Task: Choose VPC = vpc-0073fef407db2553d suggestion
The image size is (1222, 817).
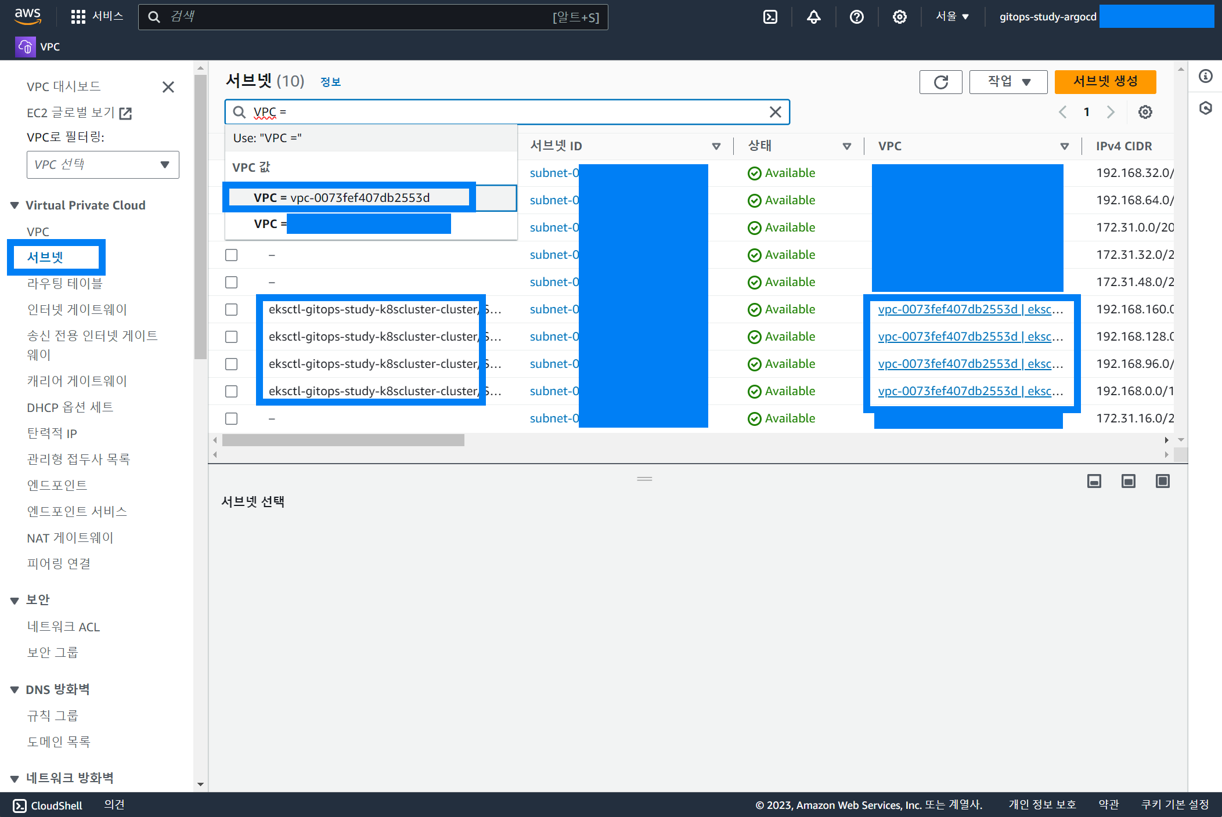Action: pos(342,198)
